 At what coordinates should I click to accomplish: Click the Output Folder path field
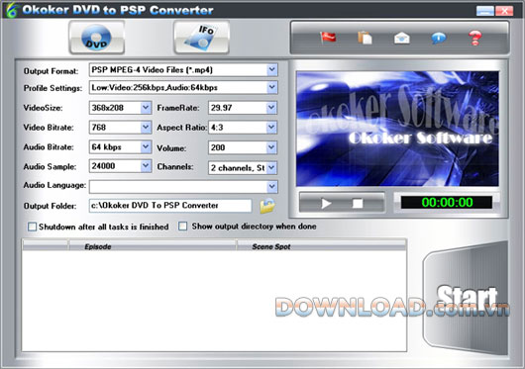170,206
